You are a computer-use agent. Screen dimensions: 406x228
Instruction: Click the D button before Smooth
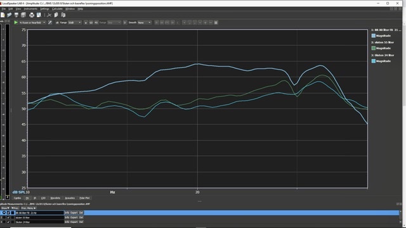(125, 23)
